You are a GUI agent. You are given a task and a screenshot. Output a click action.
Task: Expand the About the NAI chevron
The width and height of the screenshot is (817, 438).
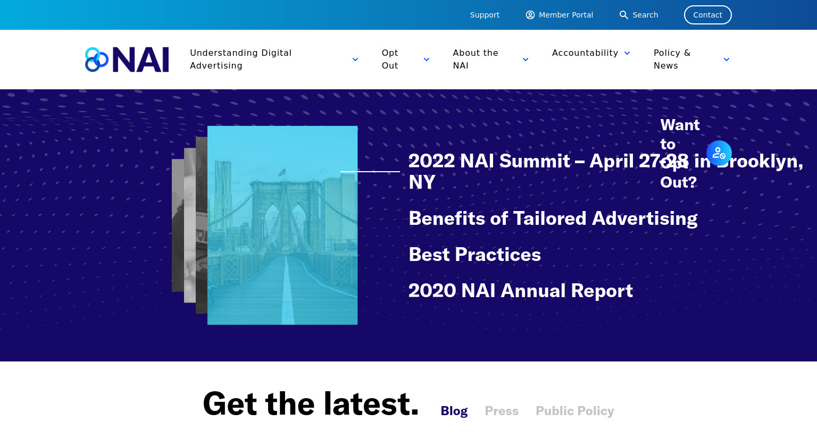tap(526, 60)
